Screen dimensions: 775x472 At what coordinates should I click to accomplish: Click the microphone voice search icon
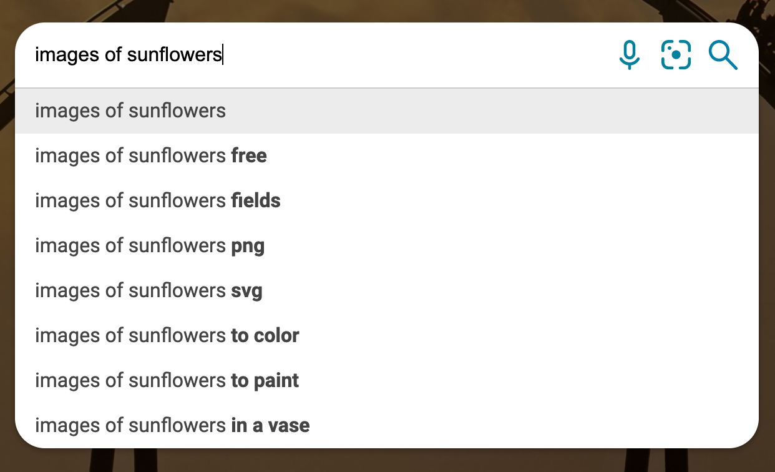pos(630,55)
